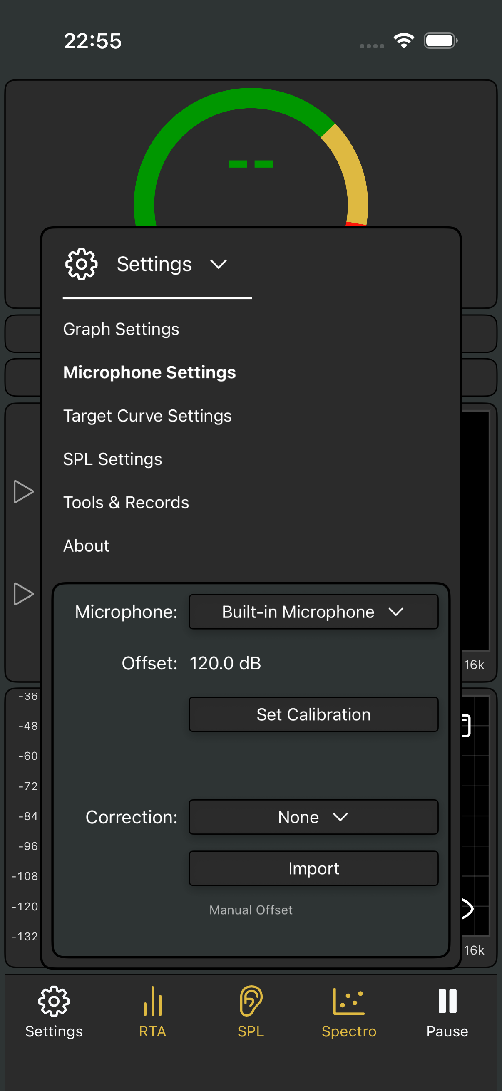
Task: Tap the Settings gear icon in bottom bar
Action: pos(54,1001)
